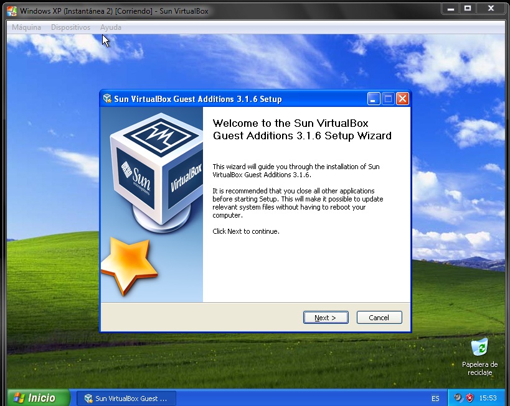The height and width of the screenshot is (406, 510).
Task: Close the Sun VirtualBox host window
Action: coord(491,9)
